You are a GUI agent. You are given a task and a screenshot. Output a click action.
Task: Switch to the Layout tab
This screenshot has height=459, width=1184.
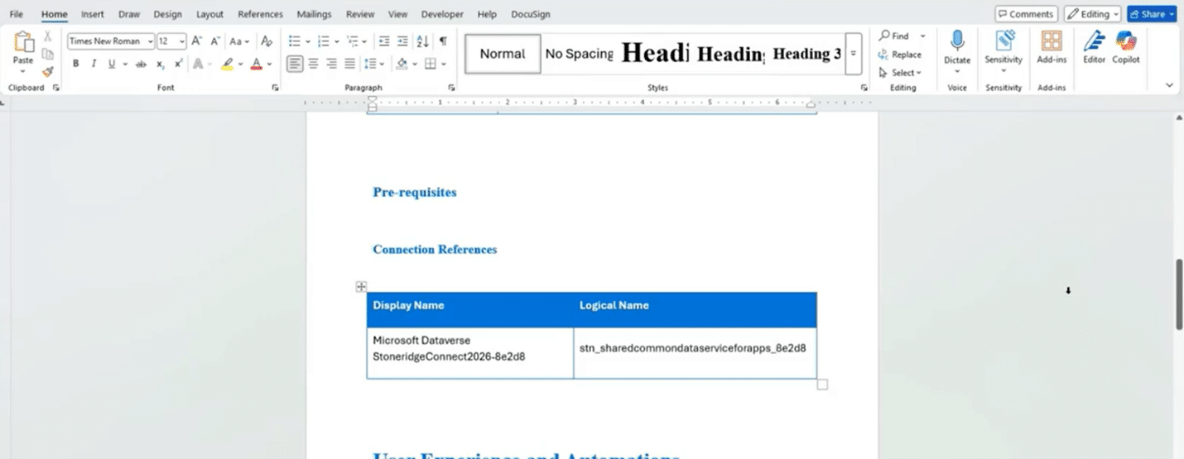pyautogui.click(x=210, y=14)
